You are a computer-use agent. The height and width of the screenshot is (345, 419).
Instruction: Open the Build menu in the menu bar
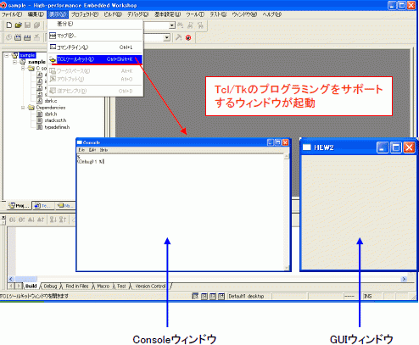(x=113, y=14)
